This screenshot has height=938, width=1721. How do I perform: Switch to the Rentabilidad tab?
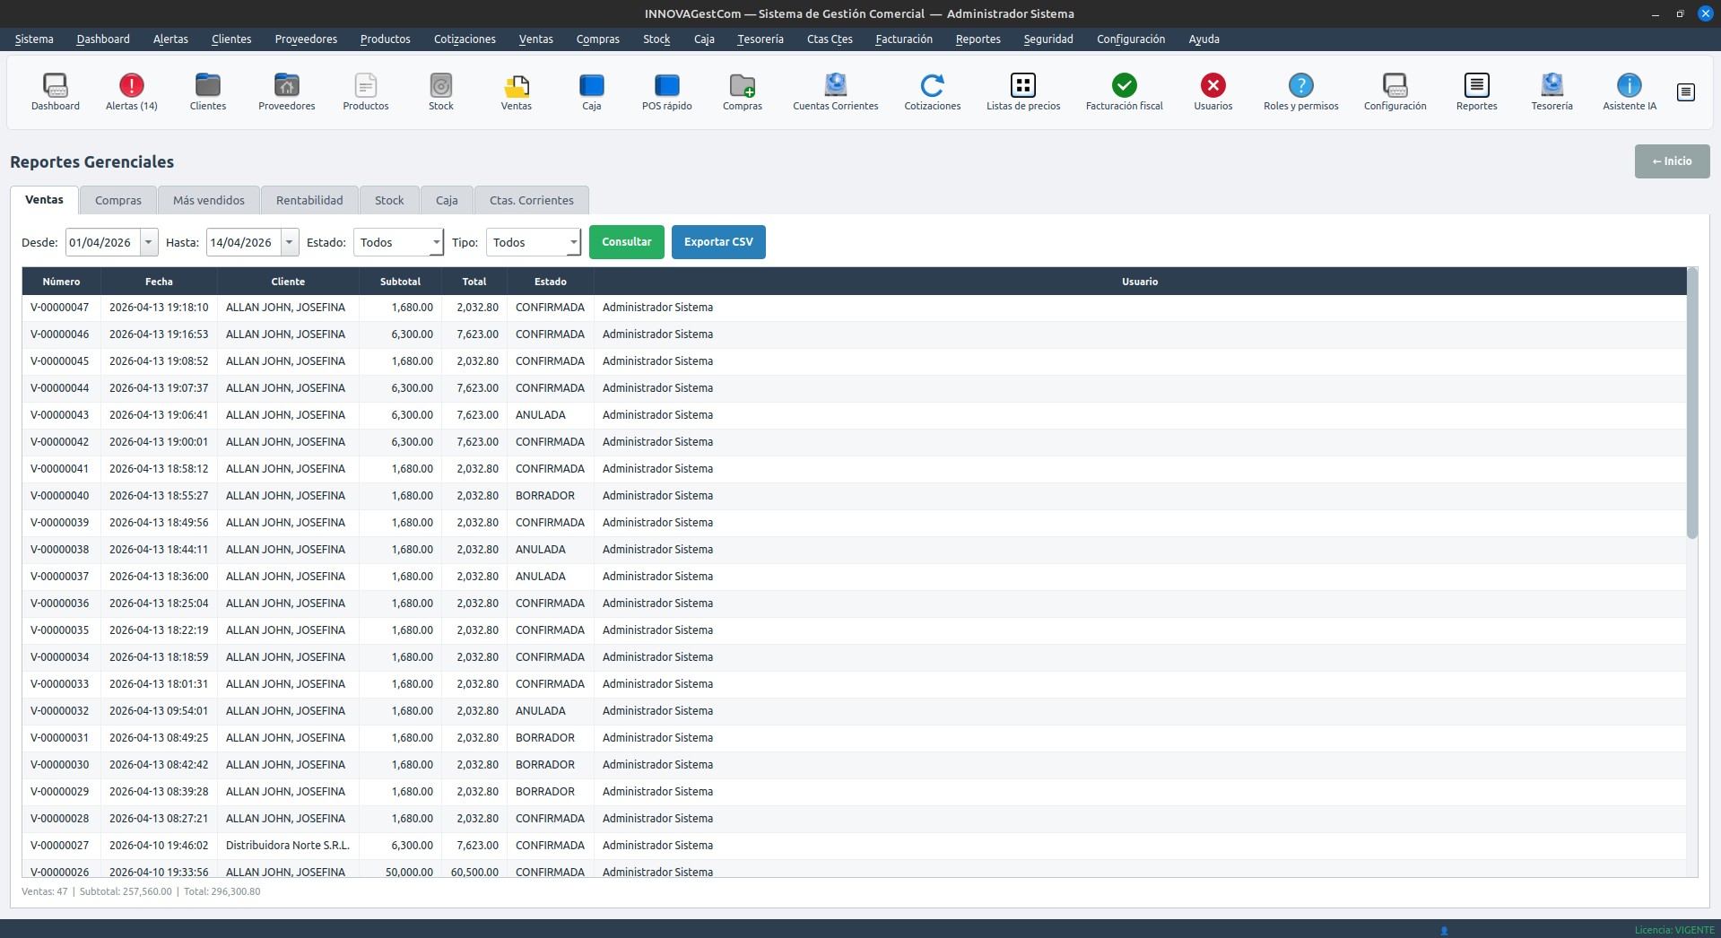point(309,200)
